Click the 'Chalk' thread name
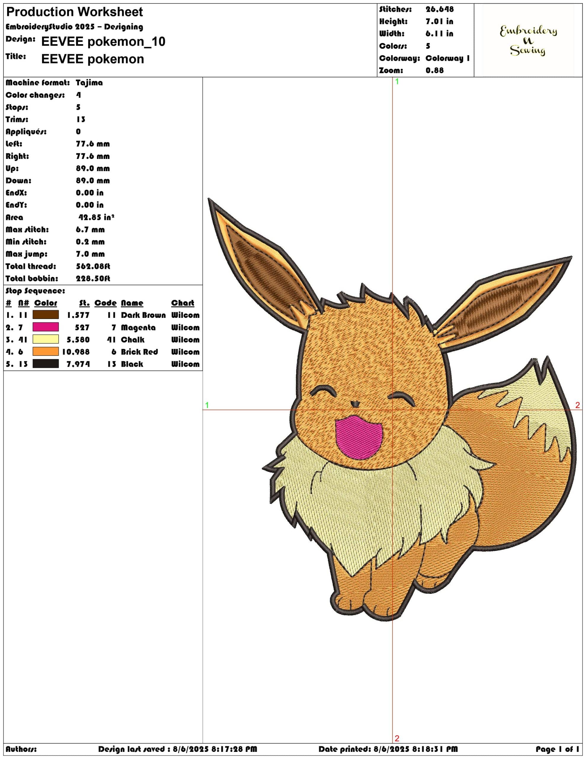Viewport: 586px width, 759px height. pos(132,339)
